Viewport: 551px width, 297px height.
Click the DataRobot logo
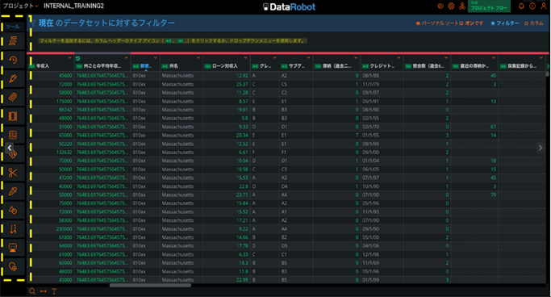click(x=289, y=6)
